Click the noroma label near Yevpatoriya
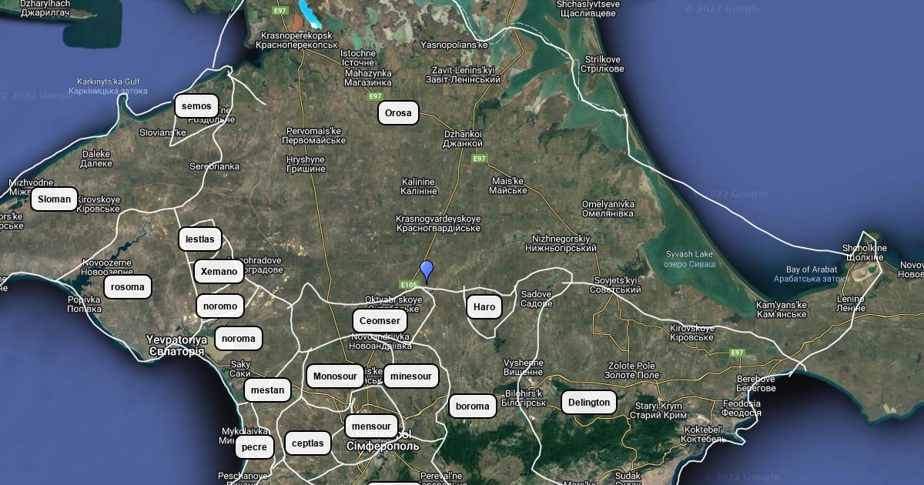 pos(239,339)
